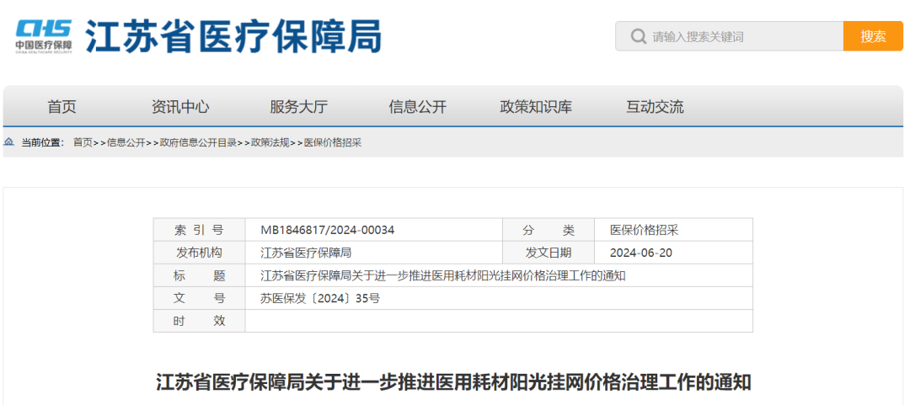Navigate to the 政策法规 breadcrumb link
This screenshot has height=405, width=910.
pos(270,142)
